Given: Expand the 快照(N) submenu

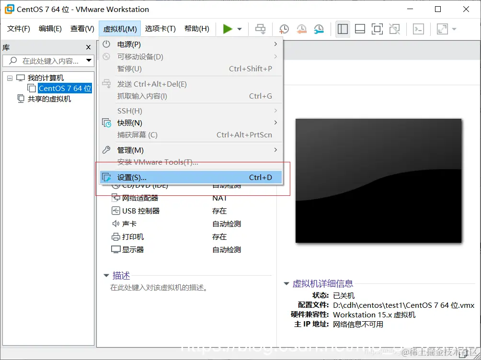Looking at the screenshot, I should (191, 123).
